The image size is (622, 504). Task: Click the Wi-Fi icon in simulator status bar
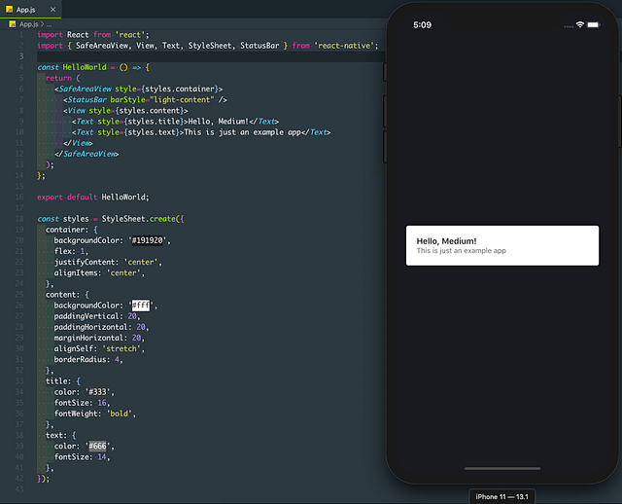click(x=580, y=24)
